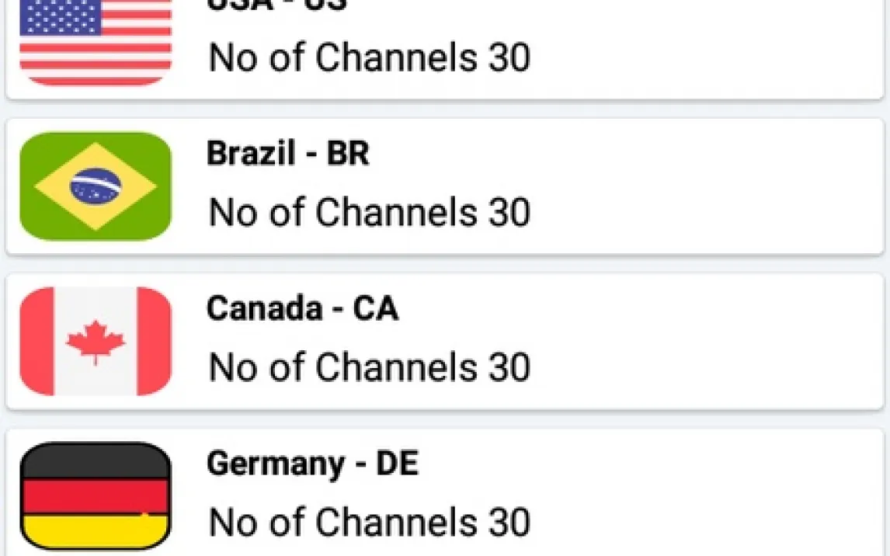Click the blue globe on Brazil's flag
Screen dimensions: 890x556
tap(96, 186)
